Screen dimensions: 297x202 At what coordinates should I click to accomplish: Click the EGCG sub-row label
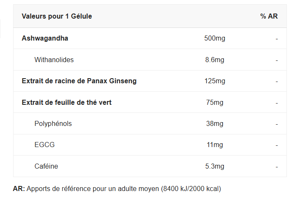(x=44, y=145)
